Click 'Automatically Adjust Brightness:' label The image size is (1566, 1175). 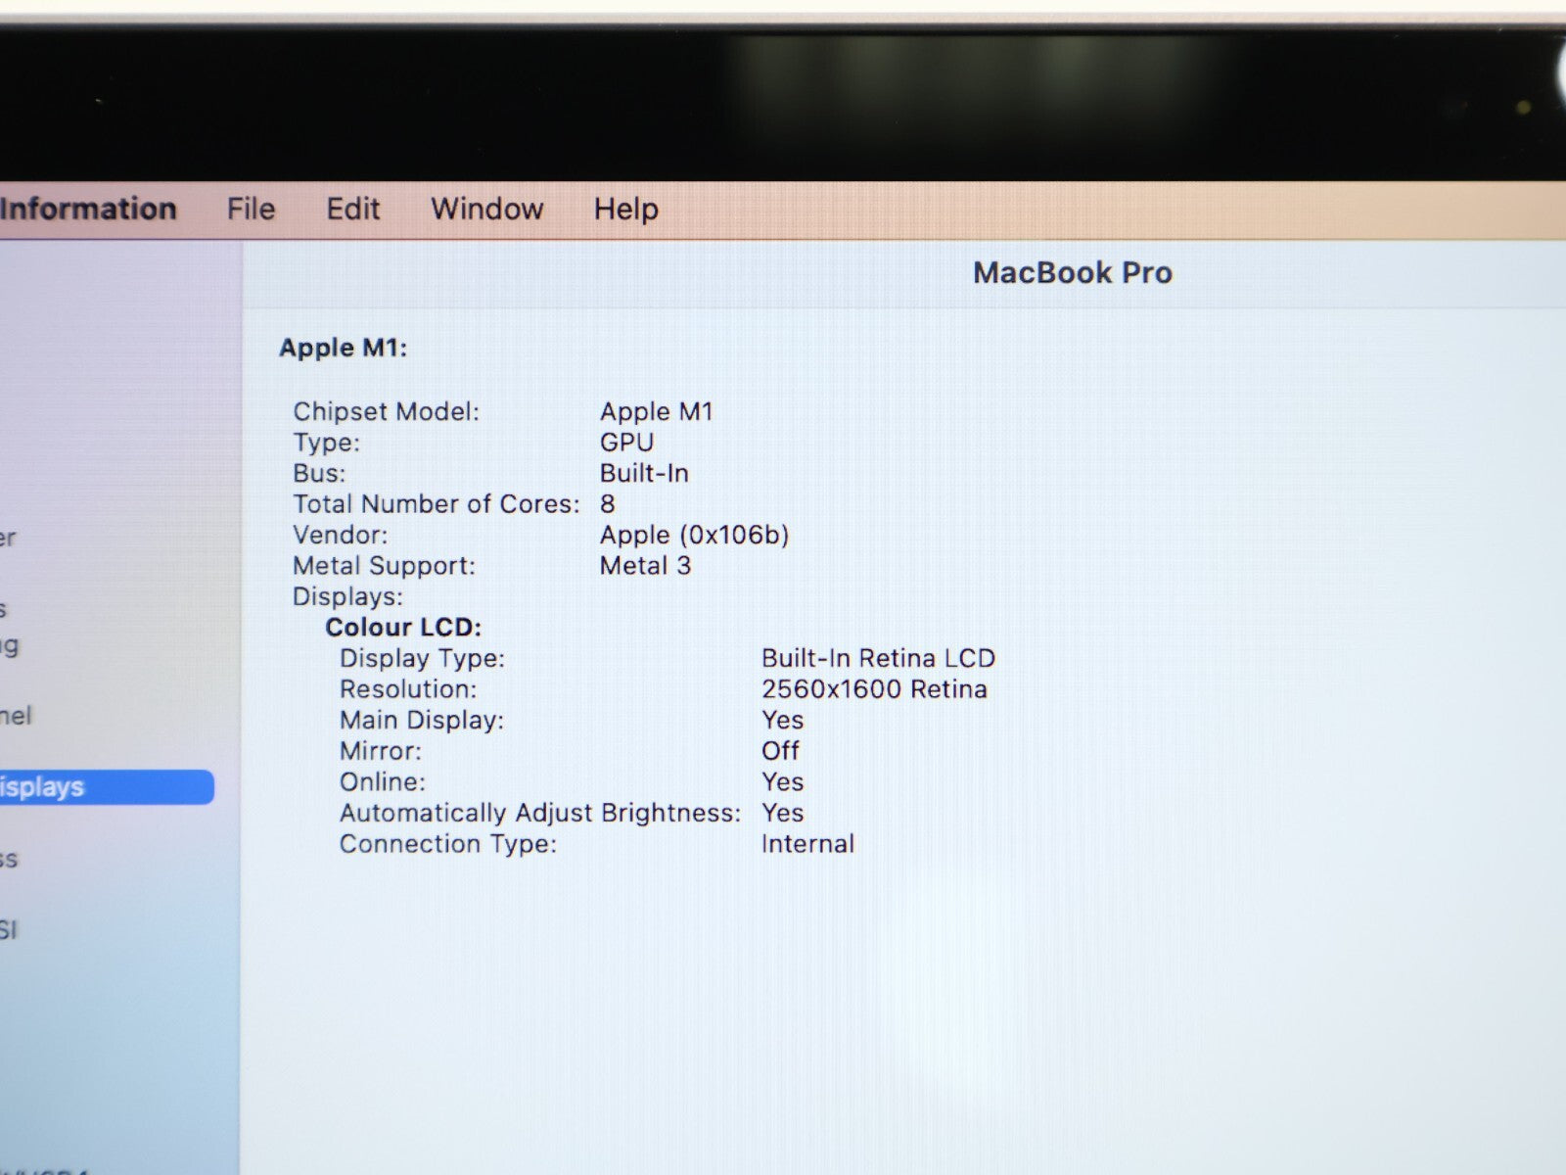(x=540, y=813)
